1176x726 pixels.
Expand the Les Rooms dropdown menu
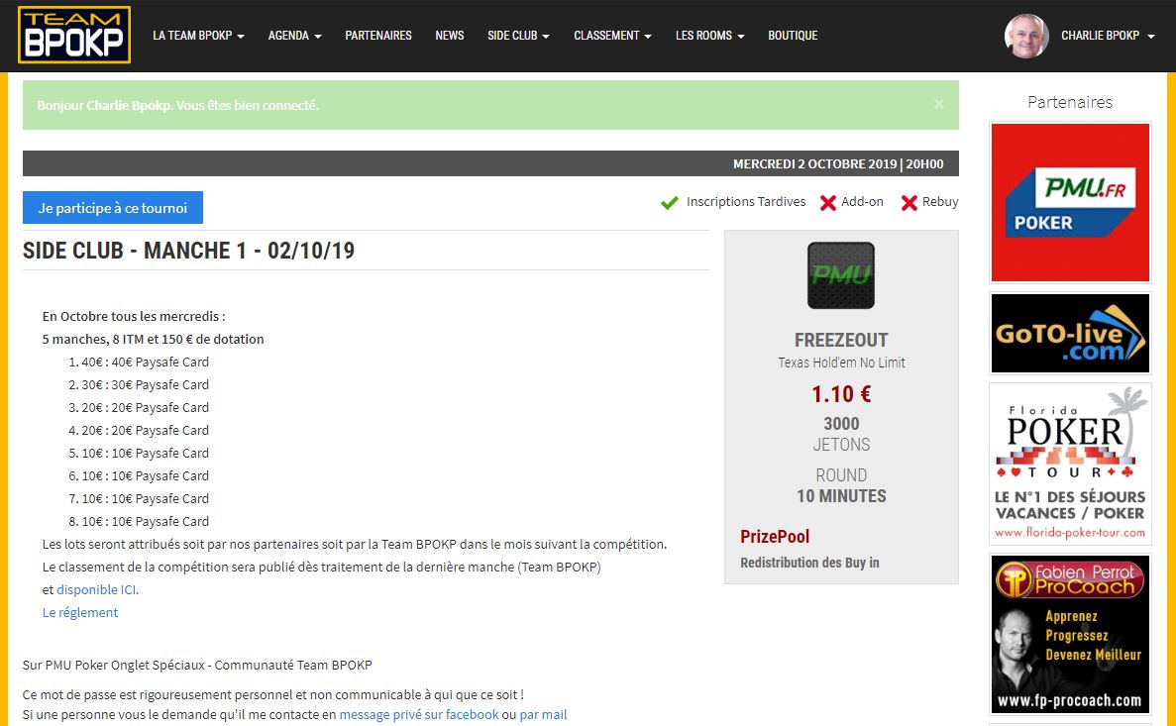[709, 36]
